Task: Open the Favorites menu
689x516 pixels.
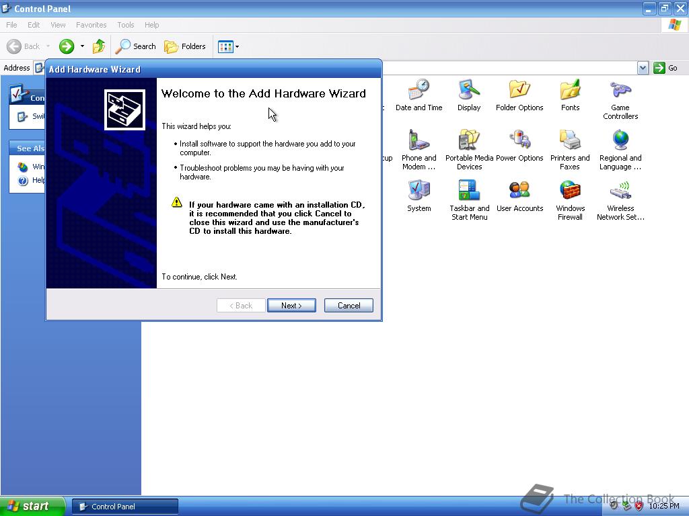Action: point(92,25)
